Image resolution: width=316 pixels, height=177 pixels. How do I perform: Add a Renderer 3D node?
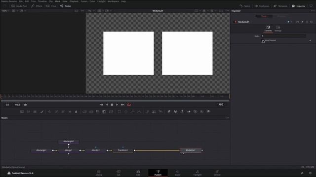(208, 112)
